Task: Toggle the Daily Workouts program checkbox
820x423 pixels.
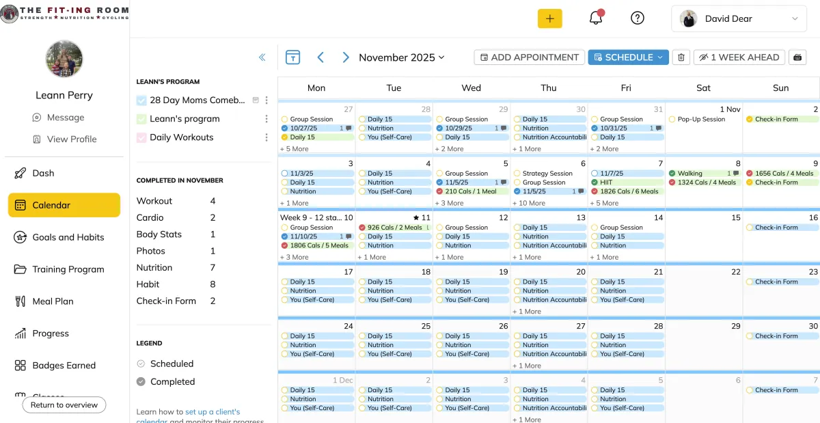Action: click(141, 137)
